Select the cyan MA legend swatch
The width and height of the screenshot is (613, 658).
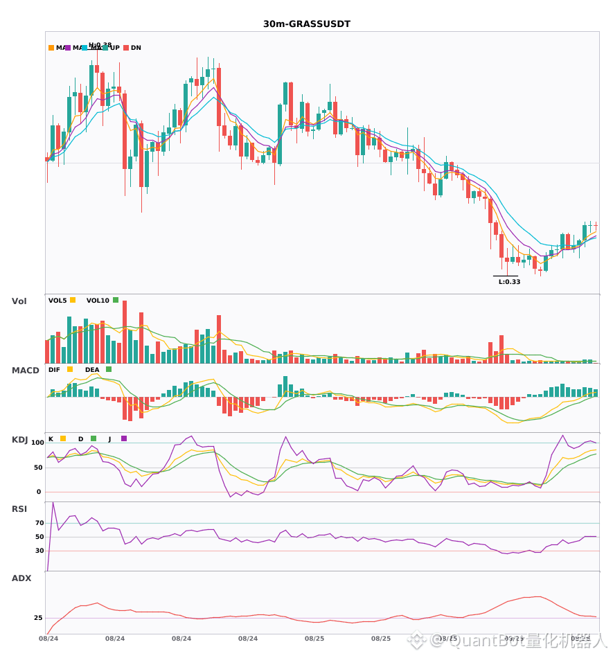[x=85, y=48]
